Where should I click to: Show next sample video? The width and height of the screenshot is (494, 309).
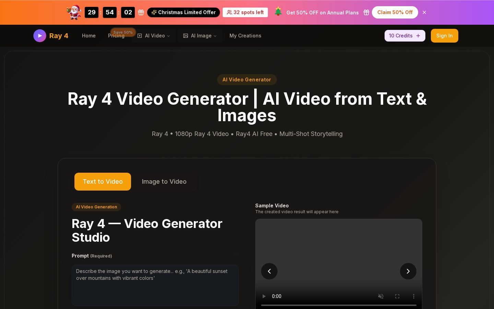(408, 271)
